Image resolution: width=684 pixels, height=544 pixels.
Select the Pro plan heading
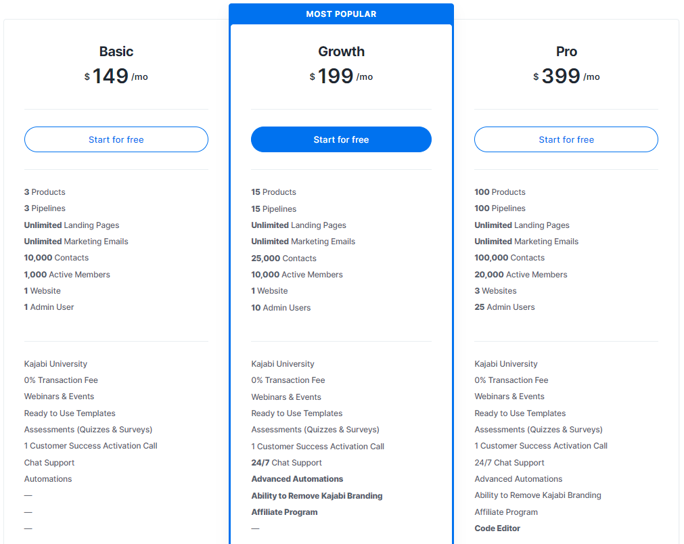click(566, 51)
